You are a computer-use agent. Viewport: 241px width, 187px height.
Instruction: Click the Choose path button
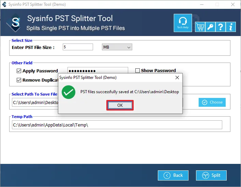212,102
